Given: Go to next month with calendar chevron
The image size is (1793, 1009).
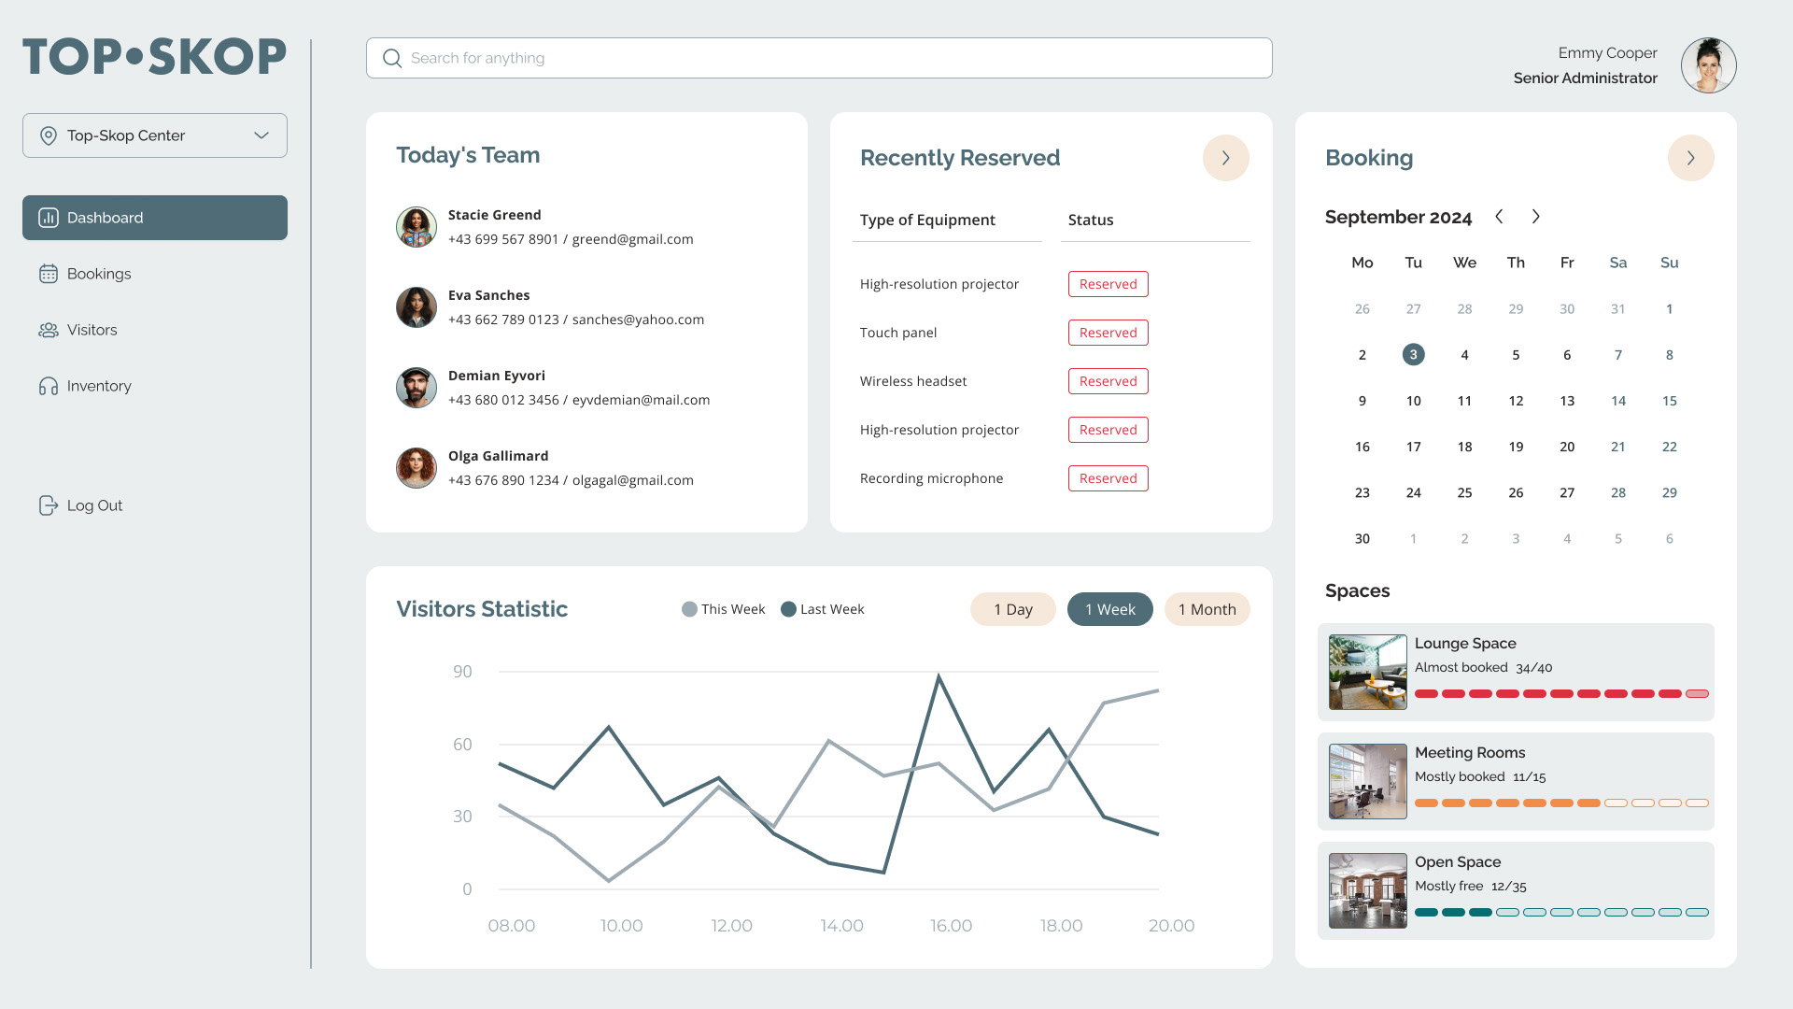Looking at the screenshot, I should 1535,217.
